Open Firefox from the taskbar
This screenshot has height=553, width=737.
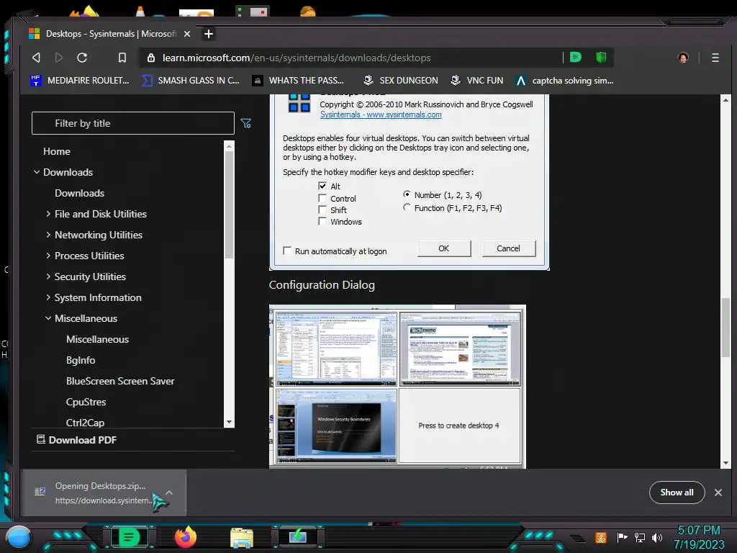click(186, 537)
